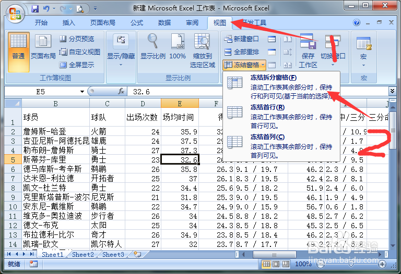
Task: Select 普通 normal view button
Action: [18, 52]
